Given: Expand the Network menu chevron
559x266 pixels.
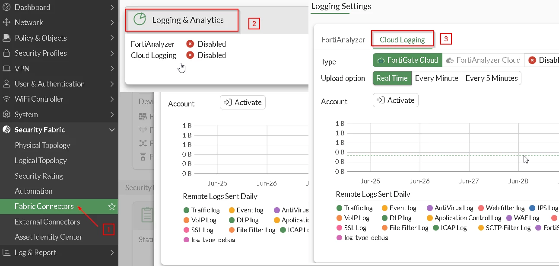Looking at the screenshot, I should coord(112,22).
